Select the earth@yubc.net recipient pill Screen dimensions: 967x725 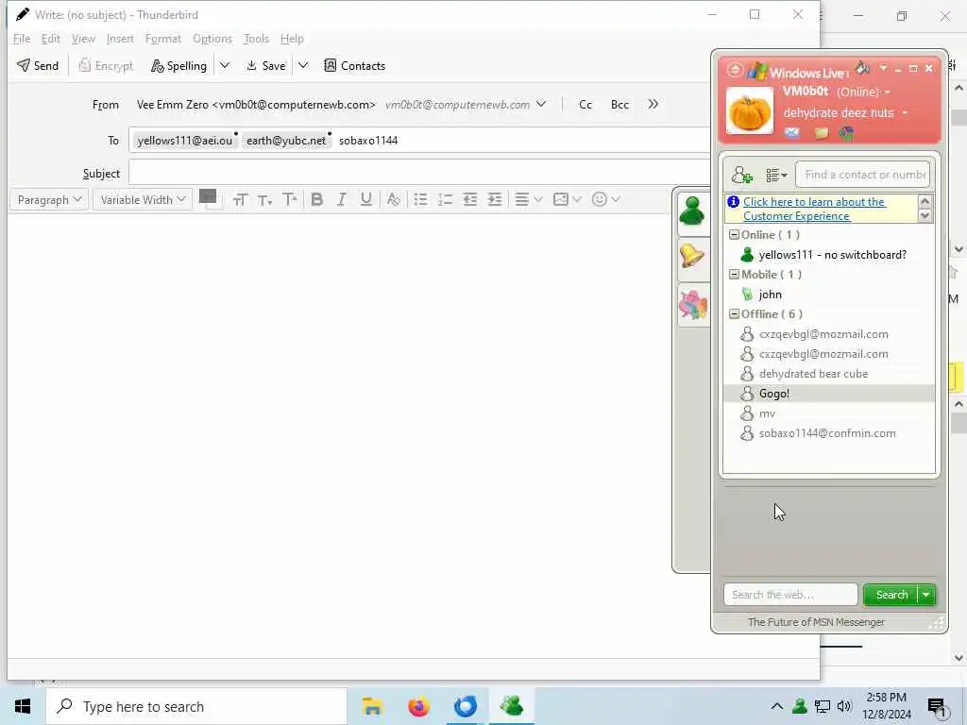click(286, 141)
